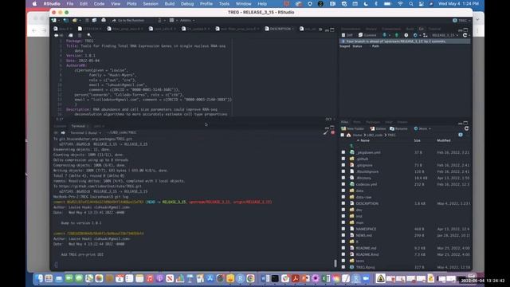Screen dimensions: 510x287
Task: Check the box for .github folder
Action: (x=343, y=159)
